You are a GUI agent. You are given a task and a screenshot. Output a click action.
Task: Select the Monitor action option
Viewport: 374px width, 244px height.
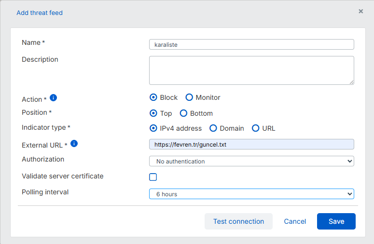click(189, 97)
